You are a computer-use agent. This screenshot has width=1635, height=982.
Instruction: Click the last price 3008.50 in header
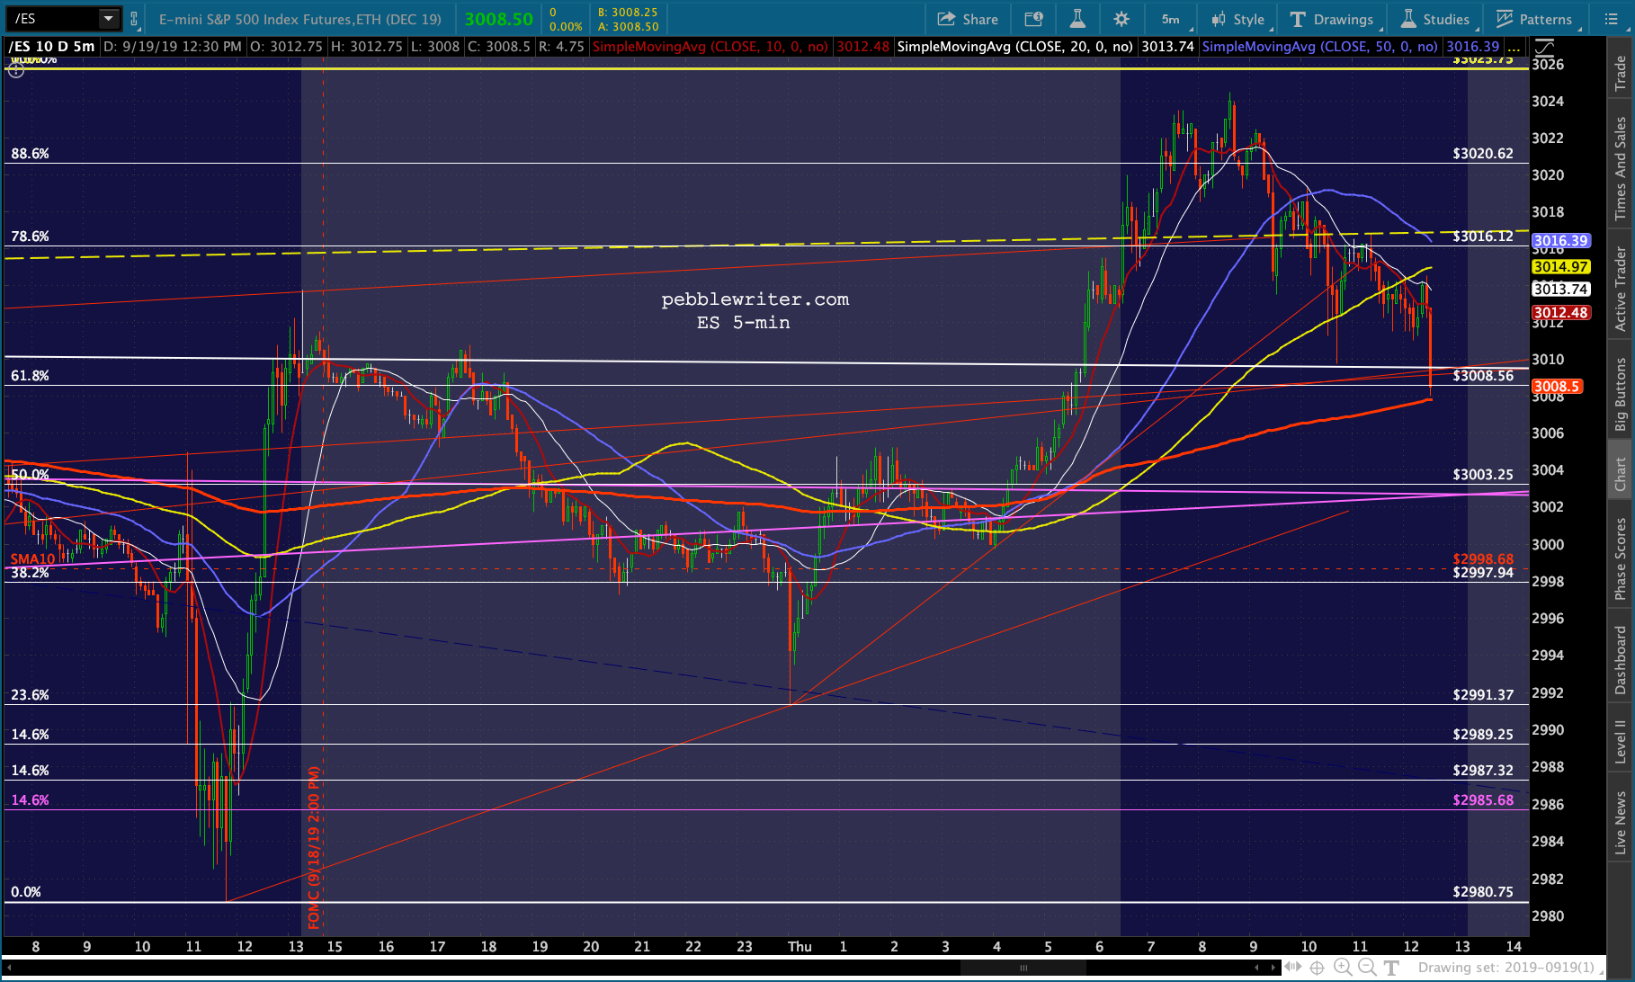(499, 19)
